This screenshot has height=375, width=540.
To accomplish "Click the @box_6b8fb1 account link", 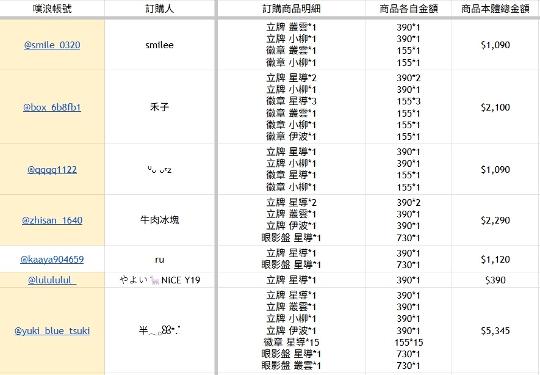I will pyautogui.click(x=52, y=107).
